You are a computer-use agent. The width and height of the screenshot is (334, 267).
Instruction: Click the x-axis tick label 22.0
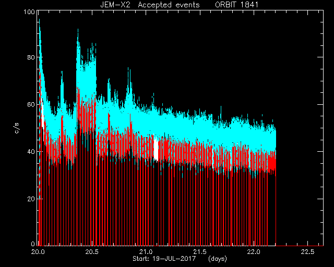(x=254, y=252)
